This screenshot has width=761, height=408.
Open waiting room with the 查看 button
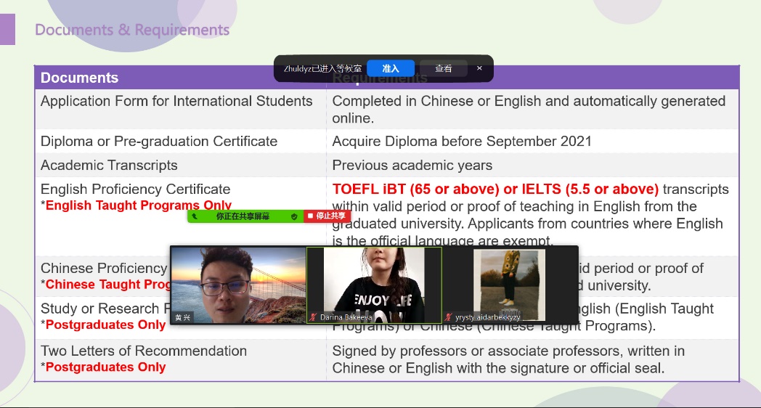[x=443, y=68]
